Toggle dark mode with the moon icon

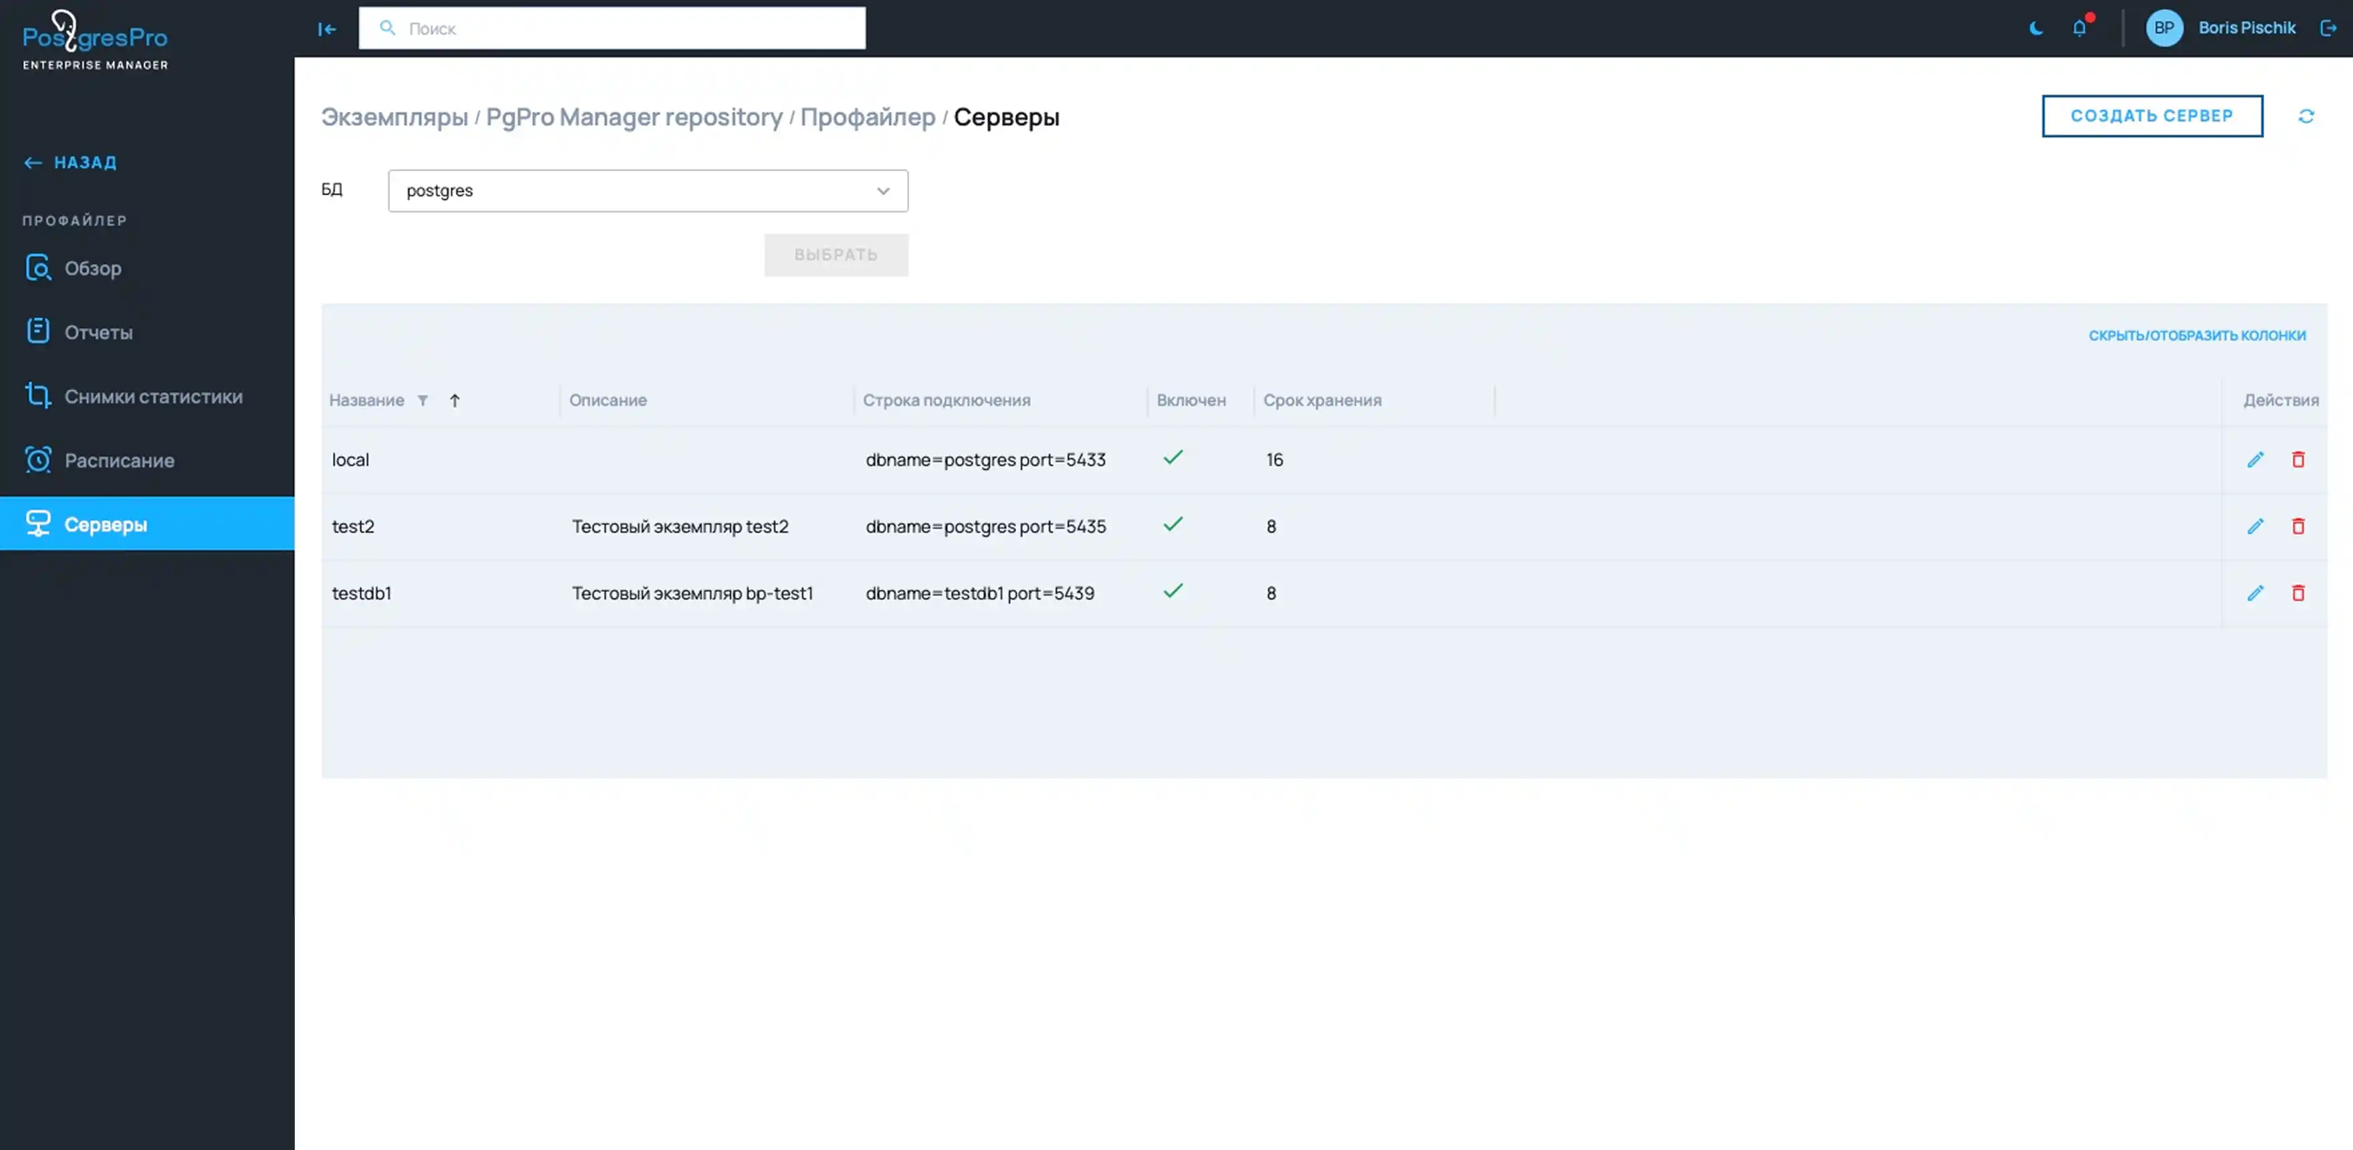point(2036,27)
